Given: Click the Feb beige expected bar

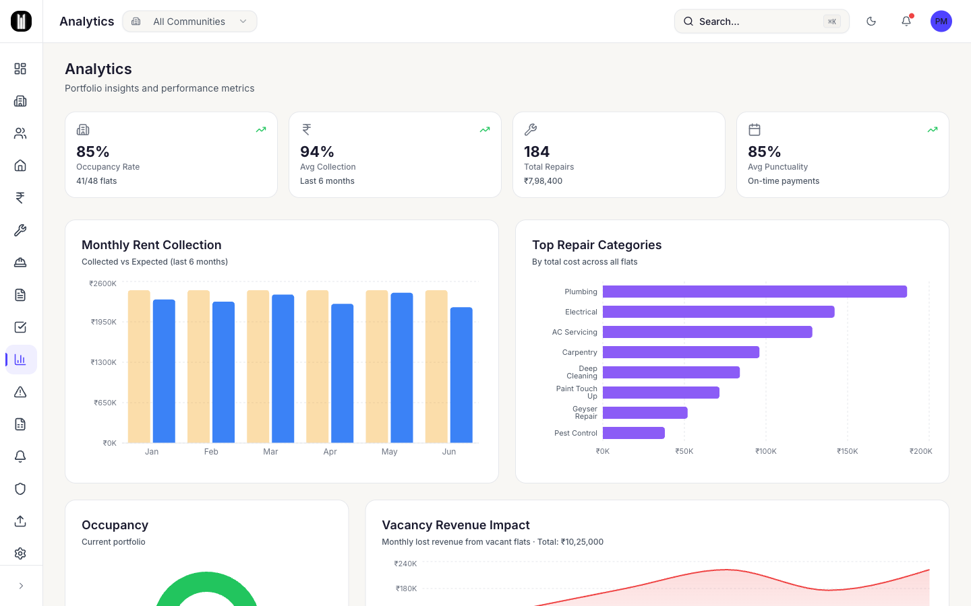Looking at the screenshot, I should (198, 366).
